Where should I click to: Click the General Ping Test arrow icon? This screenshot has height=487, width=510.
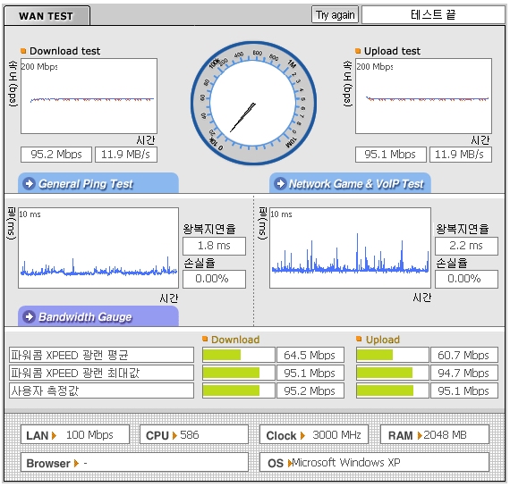29,183
